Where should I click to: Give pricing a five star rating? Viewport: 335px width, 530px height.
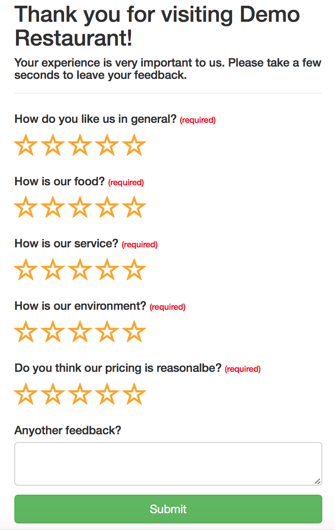[134, 394]
